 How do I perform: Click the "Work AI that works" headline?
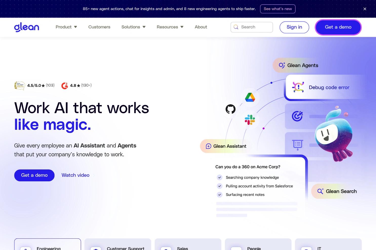[x=82, y=108]
